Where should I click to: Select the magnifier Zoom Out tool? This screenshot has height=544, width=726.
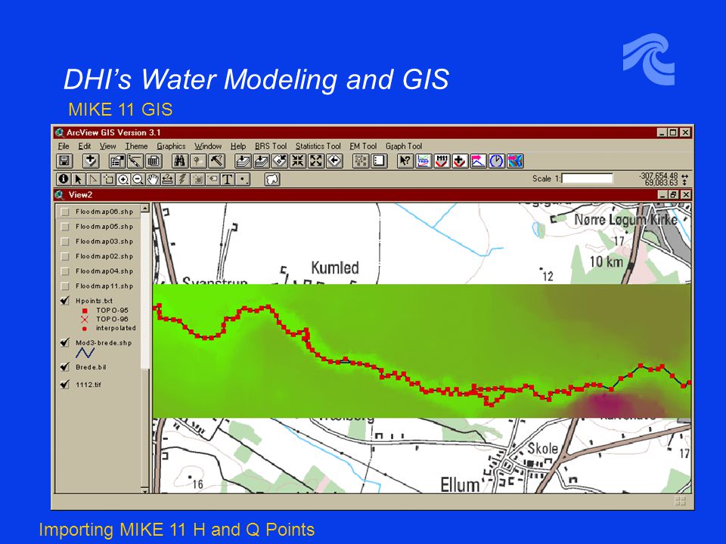coord(138,179)
